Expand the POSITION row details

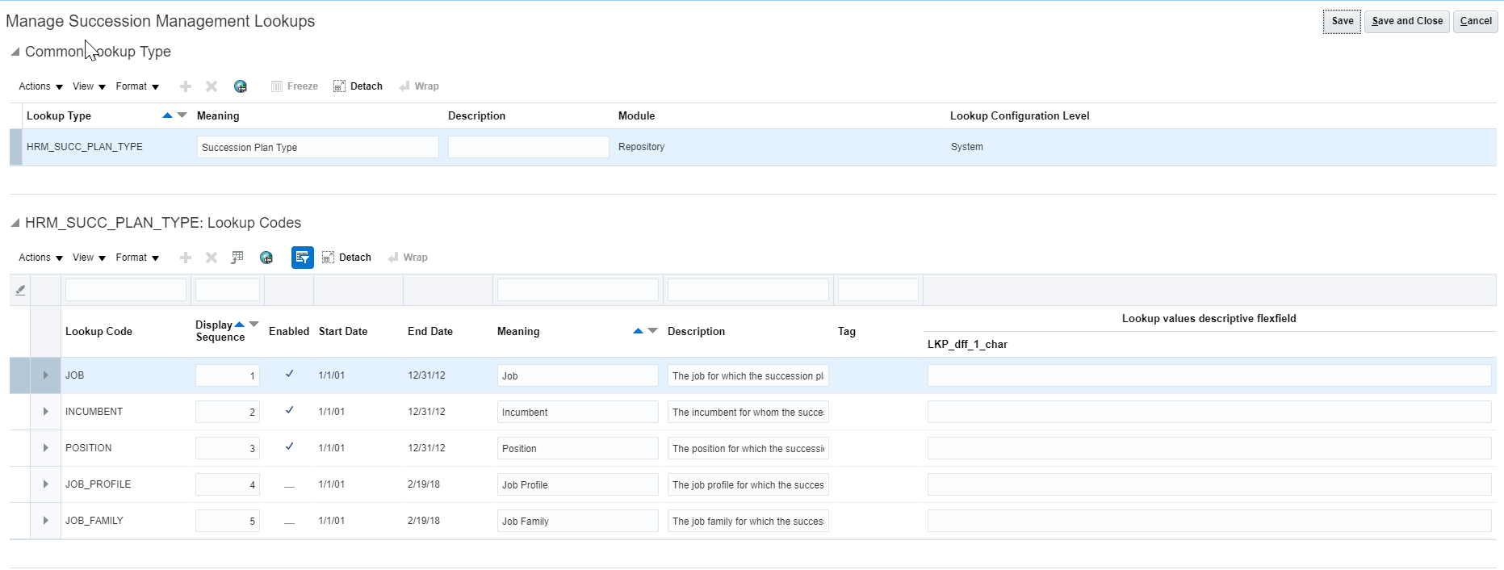(x=45, y=448)
